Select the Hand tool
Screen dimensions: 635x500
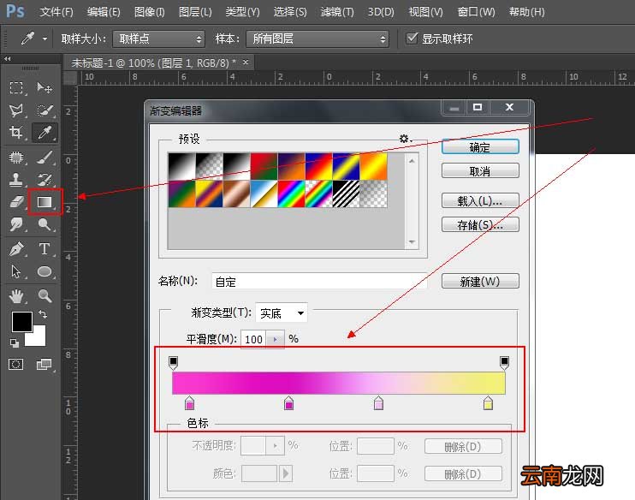click(16, 296)
